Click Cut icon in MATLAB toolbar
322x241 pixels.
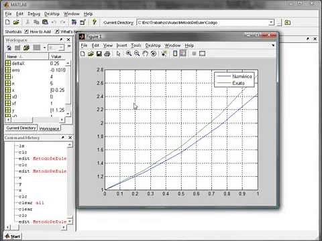[x=28, y=22]
